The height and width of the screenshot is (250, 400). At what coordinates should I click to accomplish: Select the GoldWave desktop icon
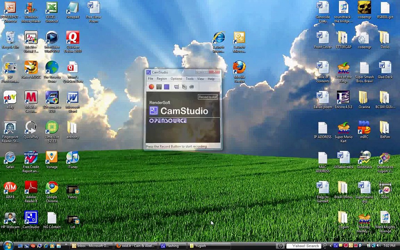(364, 160)
